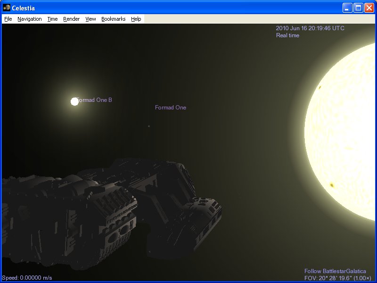This screenshot has width=377, height=283.
Task: Open the Navigation menu
Action: (30, 19)
